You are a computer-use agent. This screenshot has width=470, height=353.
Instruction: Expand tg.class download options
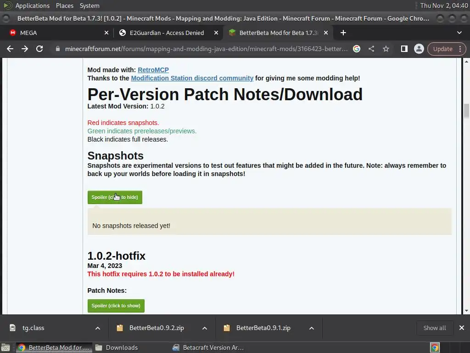98,328
